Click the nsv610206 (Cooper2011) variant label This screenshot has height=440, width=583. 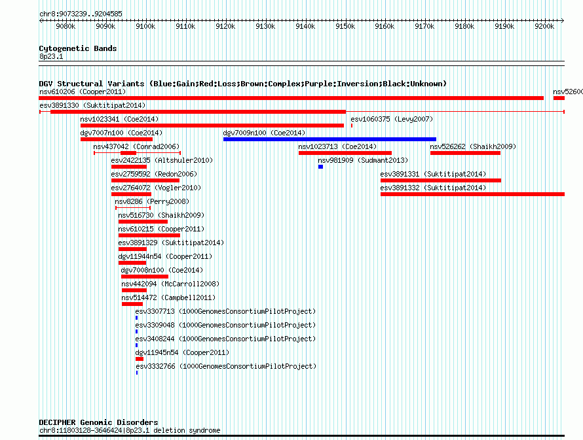pyautogui.click(x=83, y=92)
